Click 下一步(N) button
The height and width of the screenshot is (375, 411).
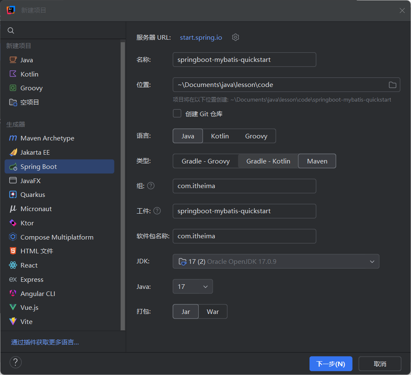click(331, 364)
